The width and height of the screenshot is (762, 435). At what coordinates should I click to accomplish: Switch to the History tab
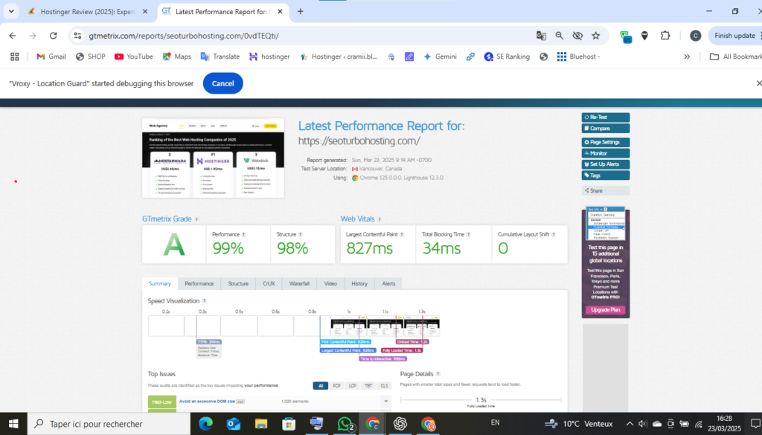359,283
